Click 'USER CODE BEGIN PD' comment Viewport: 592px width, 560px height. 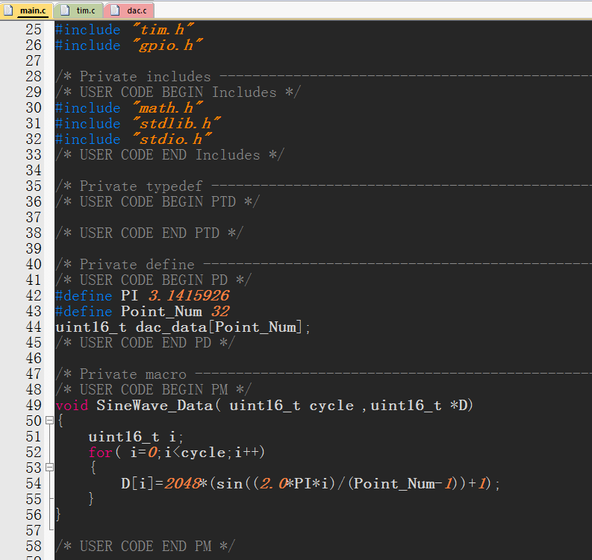(153, 280)
